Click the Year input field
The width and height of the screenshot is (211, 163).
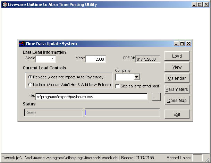(x=96, y=59)
